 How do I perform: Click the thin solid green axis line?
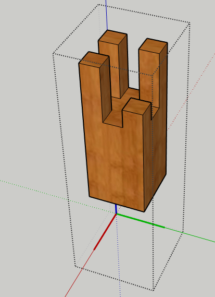tap(190, 235)
